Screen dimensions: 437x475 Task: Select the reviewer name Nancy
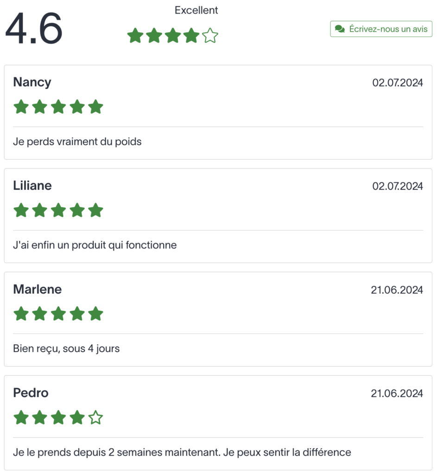click(32, 83)
